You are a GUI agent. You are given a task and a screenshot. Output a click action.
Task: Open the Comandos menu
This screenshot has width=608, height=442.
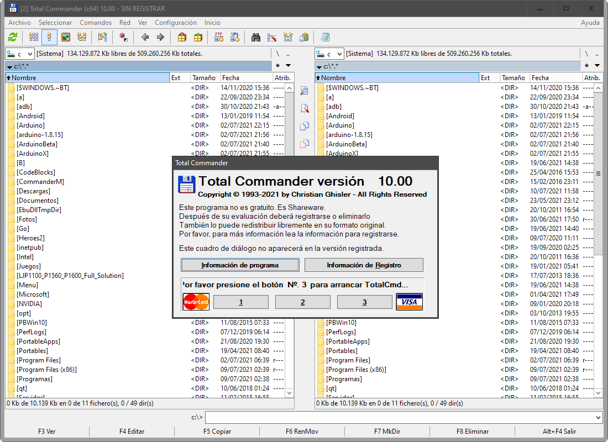coord(96,23)
